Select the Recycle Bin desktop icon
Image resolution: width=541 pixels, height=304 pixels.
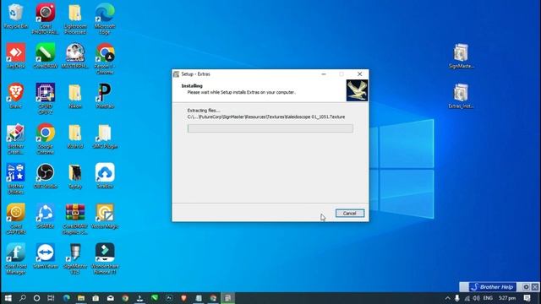tap(15, 17)
